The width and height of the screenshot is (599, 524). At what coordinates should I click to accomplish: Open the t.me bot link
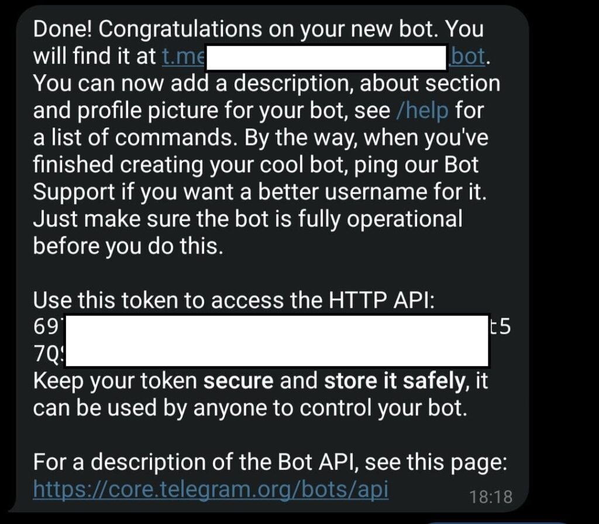[181, 56]
